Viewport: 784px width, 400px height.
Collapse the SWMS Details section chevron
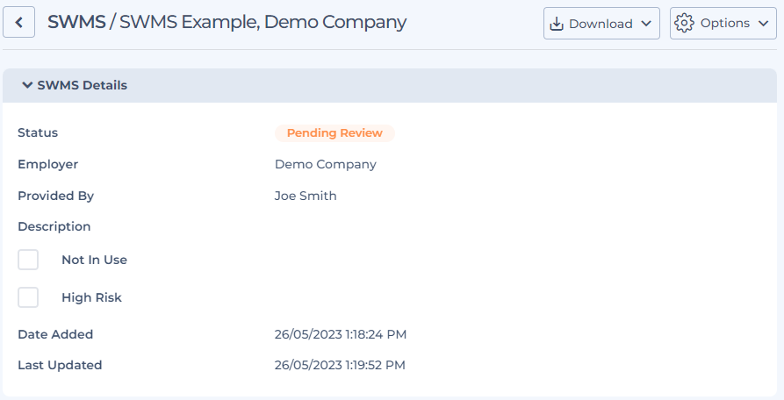(27, 85)
